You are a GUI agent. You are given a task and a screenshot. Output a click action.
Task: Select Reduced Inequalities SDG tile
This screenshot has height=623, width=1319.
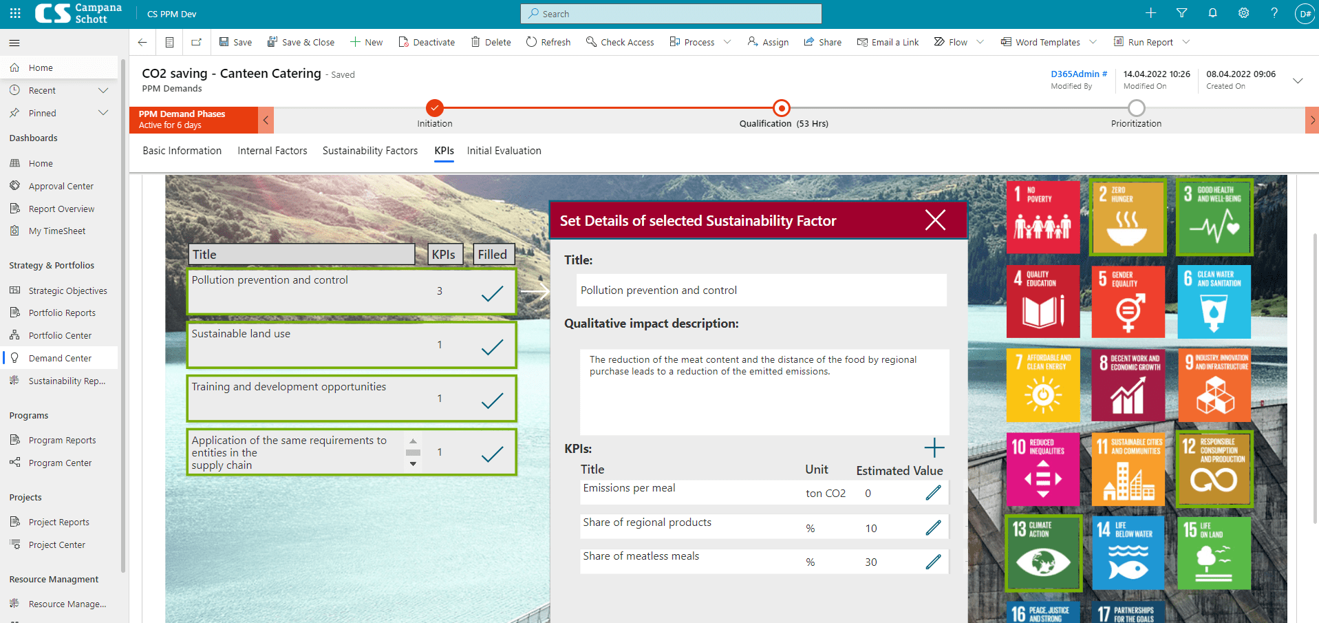(1043, 469)
